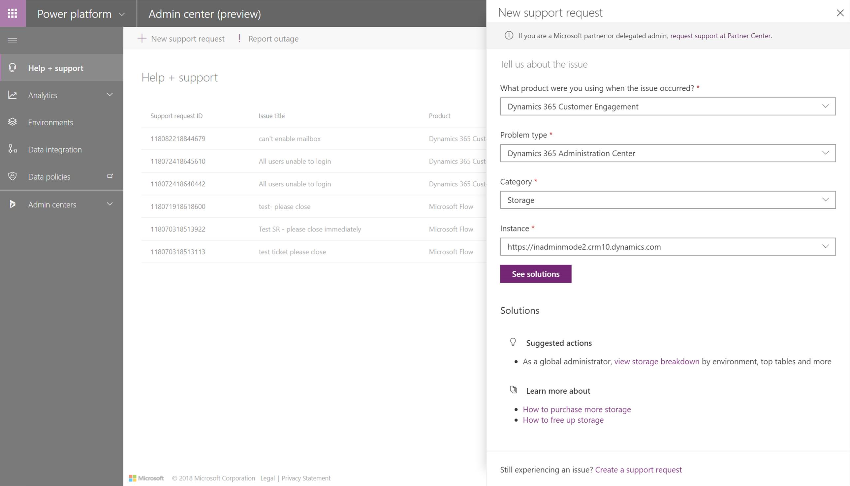Click the info icon in partner notice
Viewport: 850px width, 486px height.
[509, 35]
